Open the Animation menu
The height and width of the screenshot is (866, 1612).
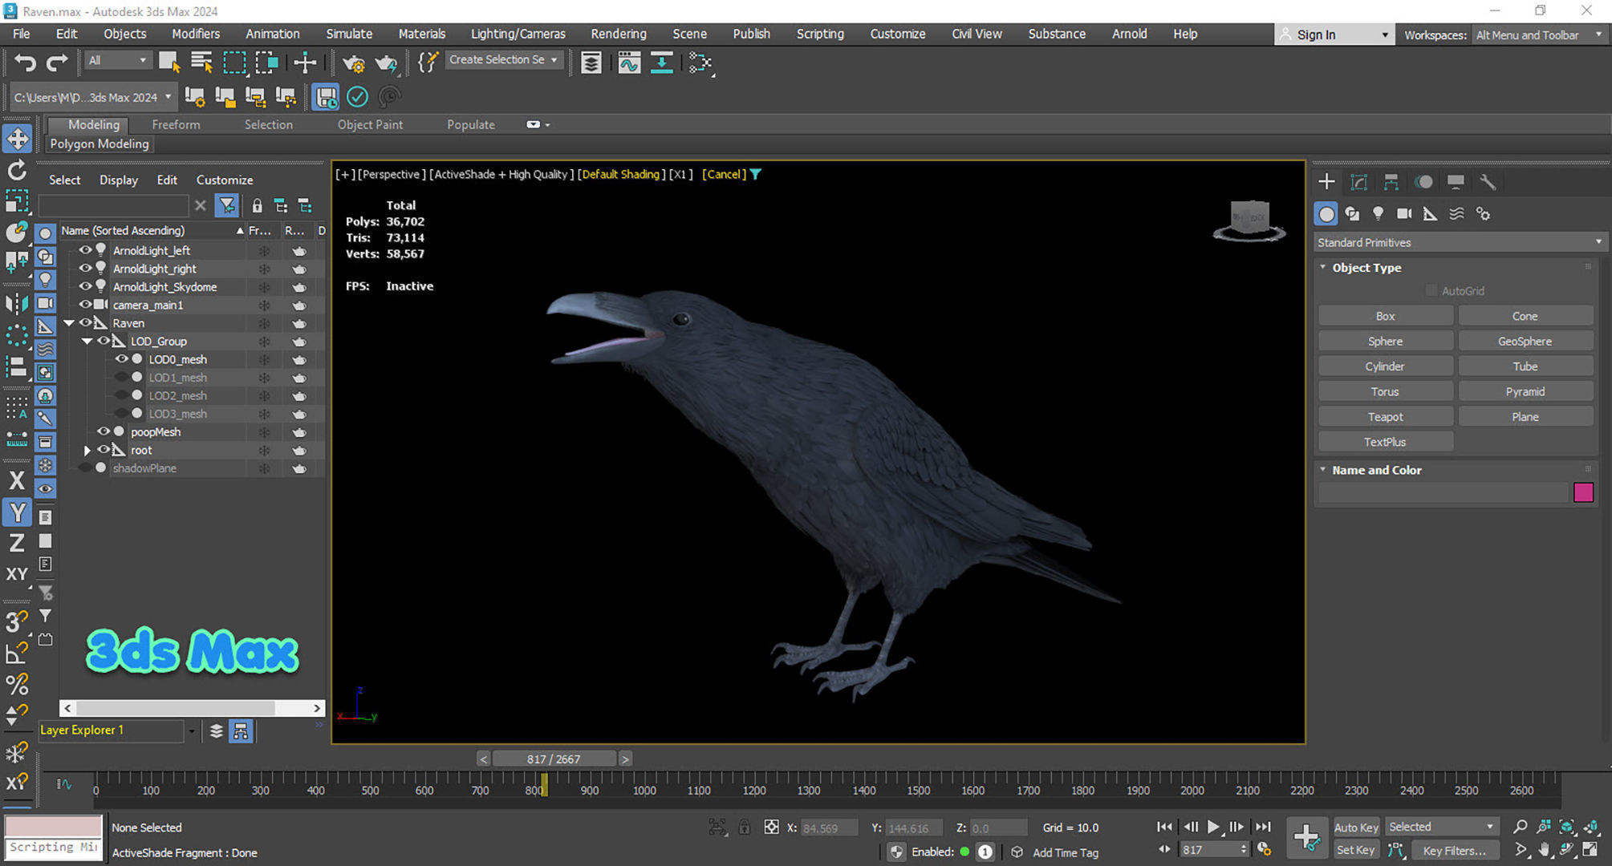click(272, 34)
